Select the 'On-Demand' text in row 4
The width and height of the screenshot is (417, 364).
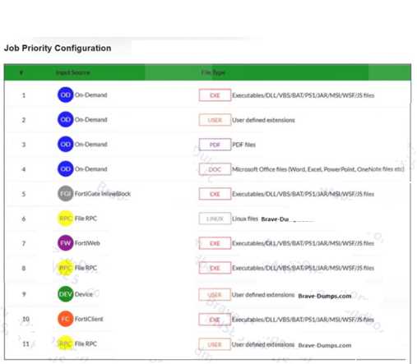click(x=91, y=169)
